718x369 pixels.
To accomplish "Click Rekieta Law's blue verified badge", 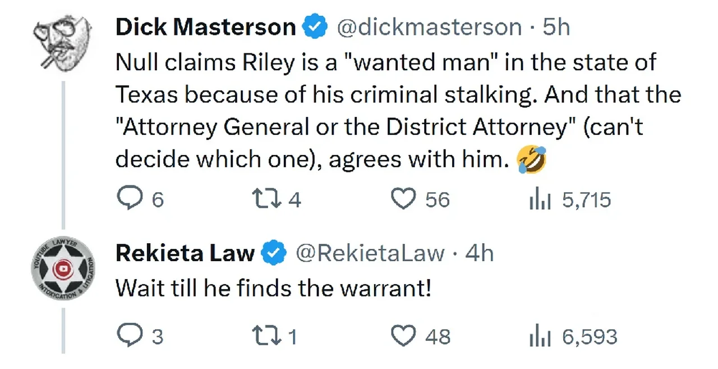I will point(273,254).
